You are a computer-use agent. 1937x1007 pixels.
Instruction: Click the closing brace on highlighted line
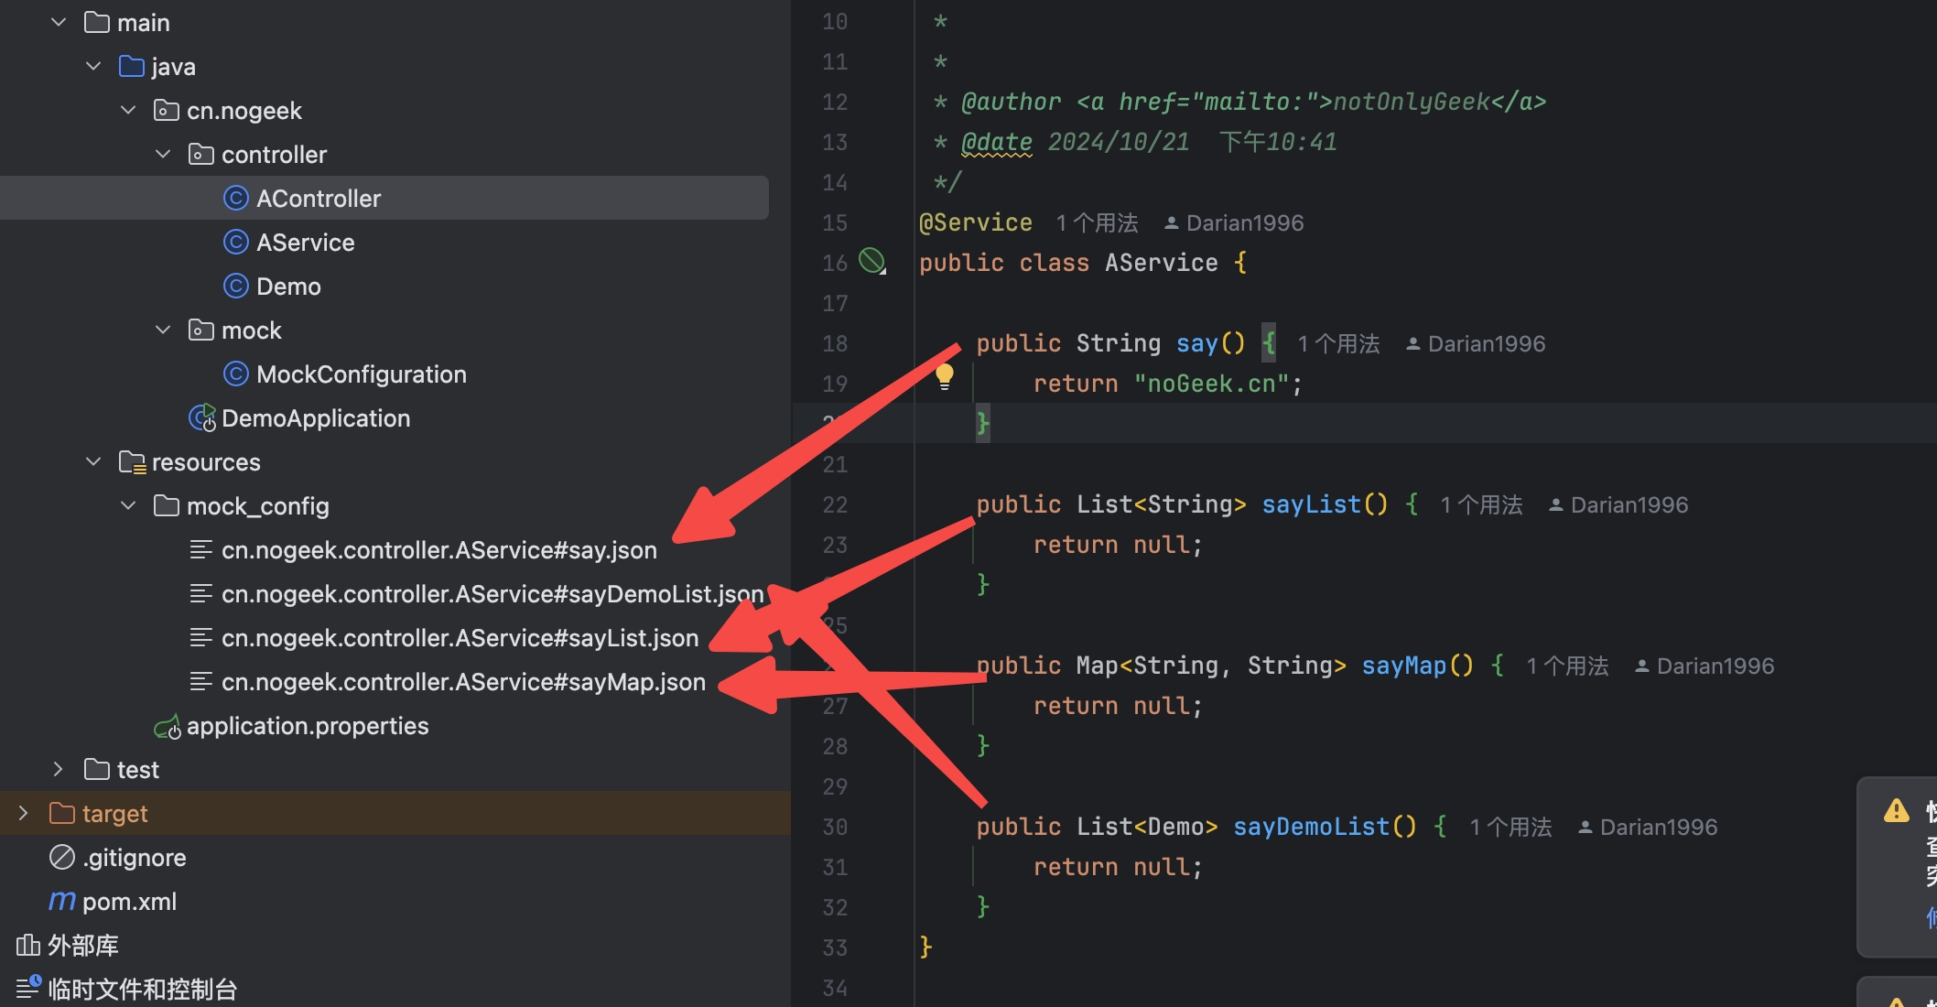(982, 424)
